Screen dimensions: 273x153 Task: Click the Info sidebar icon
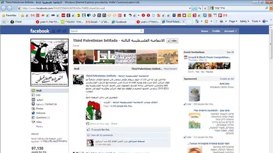tap(33, 95)
